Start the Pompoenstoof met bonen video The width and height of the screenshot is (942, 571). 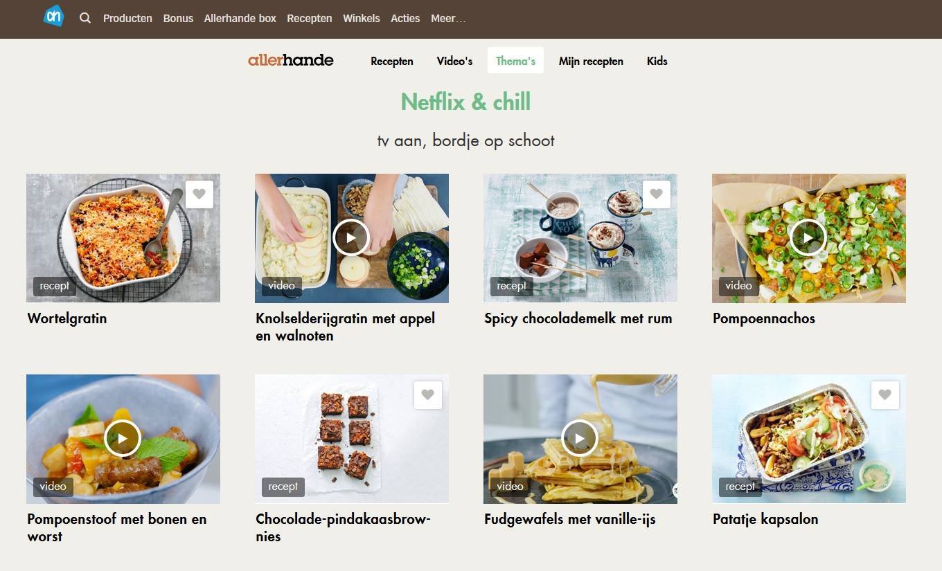pos(123,439)
